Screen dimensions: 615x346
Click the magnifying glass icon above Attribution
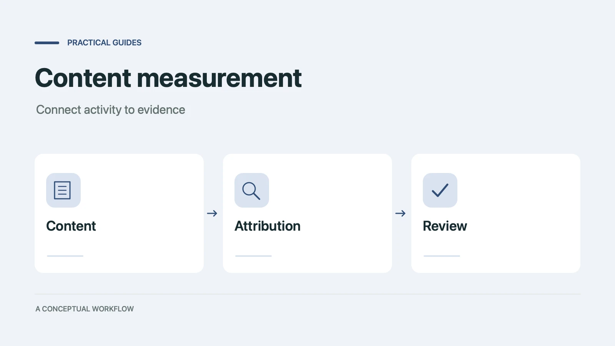pos(251,190)
